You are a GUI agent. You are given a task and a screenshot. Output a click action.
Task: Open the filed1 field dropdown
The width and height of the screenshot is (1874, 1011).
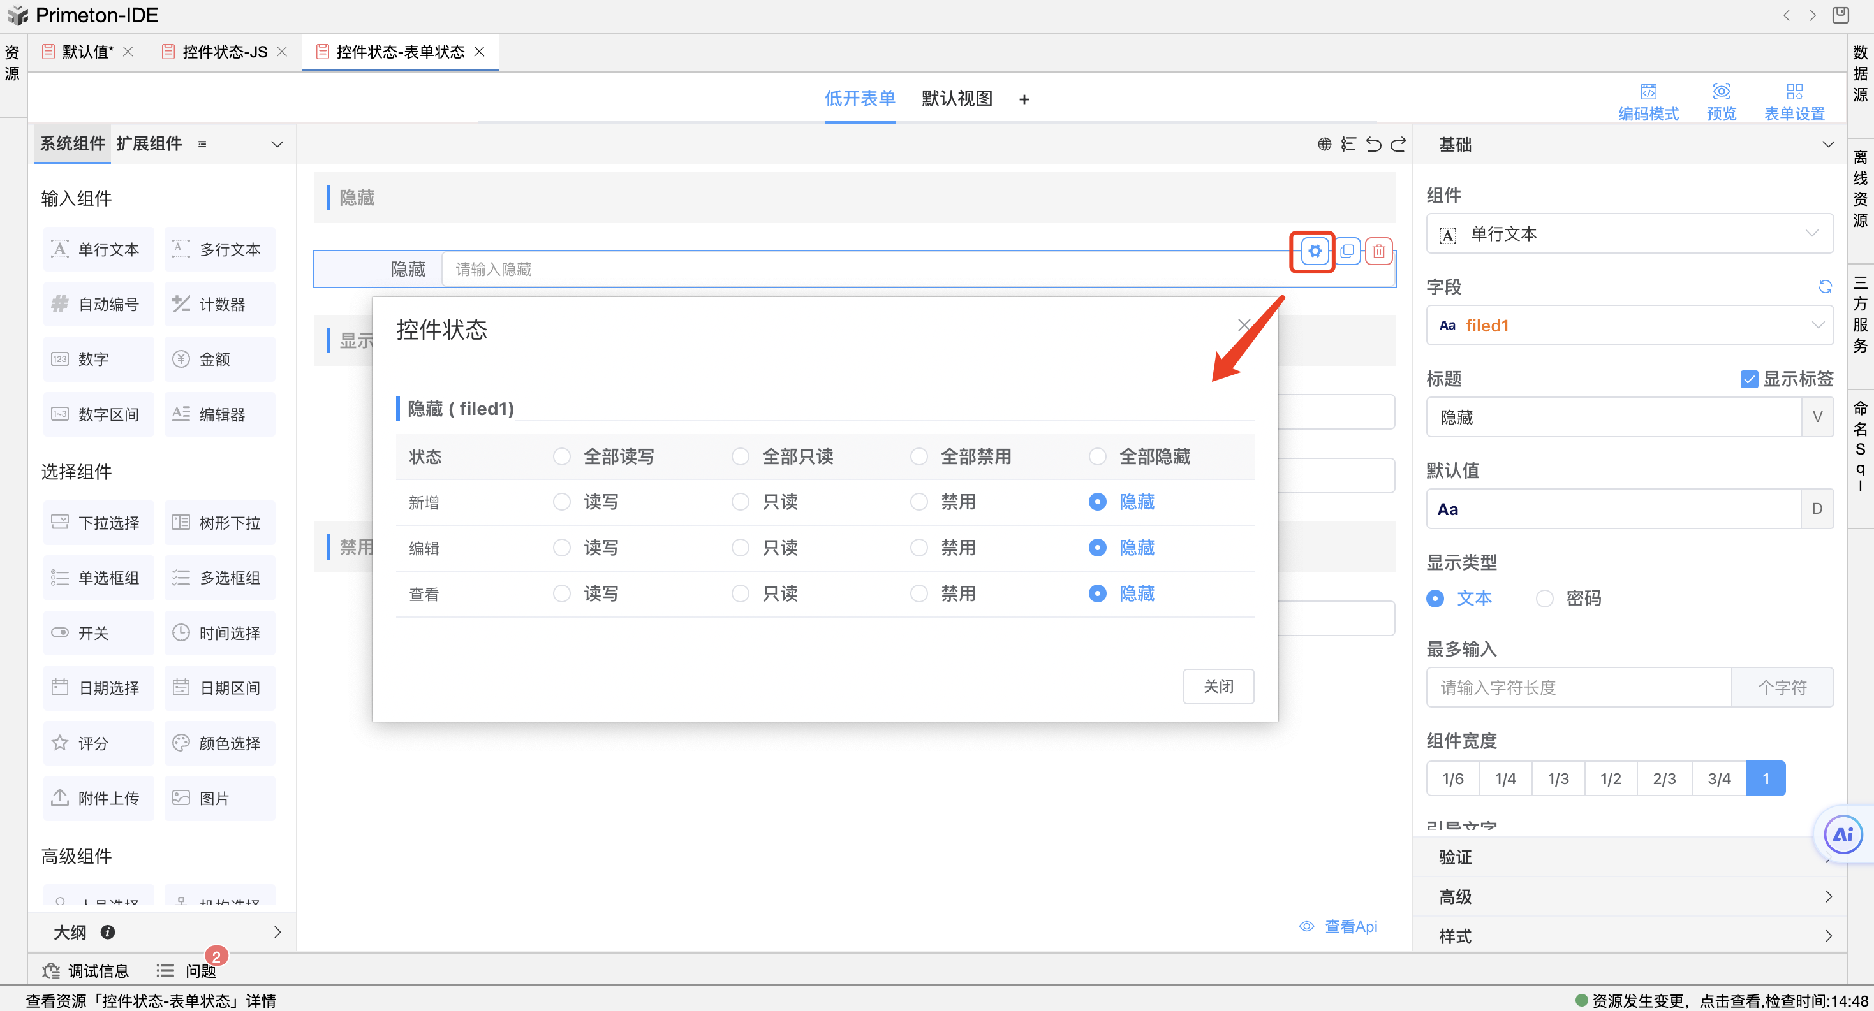[x=1629, y=326]
